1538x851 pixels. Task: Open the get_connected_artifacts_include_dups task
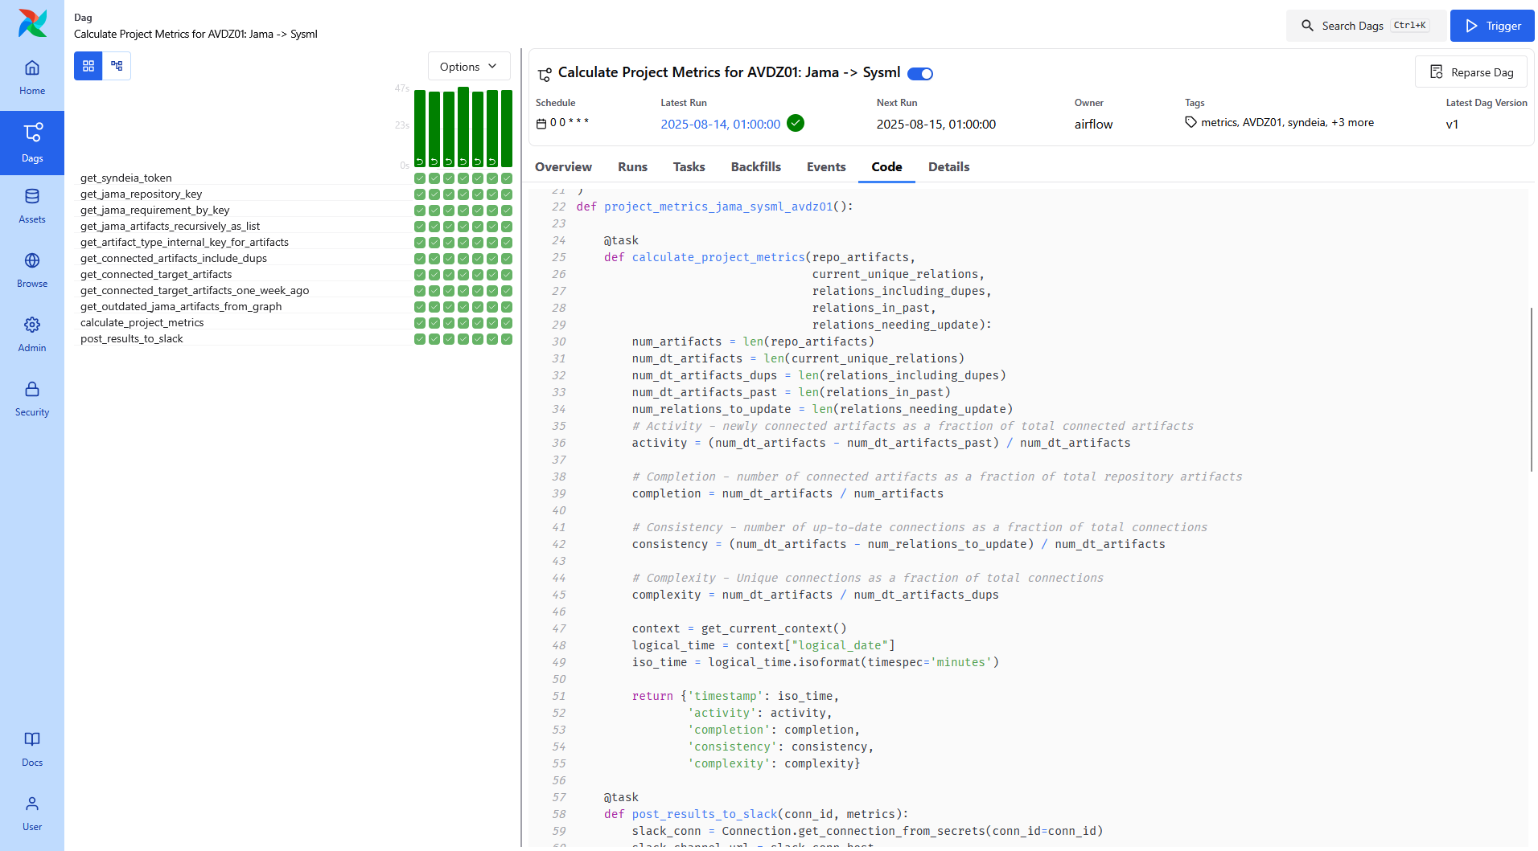(174, 259)
